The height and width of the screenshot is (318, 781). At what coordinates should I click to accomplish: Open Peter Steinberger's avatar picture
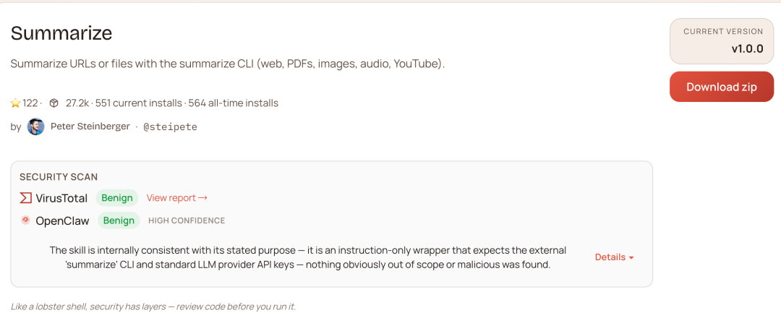tap(35, 126)
